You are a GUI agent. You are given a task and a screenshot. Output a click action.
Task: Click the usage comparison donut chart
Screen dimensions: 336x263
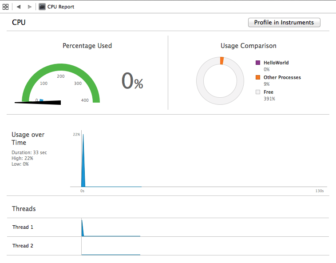pos(220,81)
